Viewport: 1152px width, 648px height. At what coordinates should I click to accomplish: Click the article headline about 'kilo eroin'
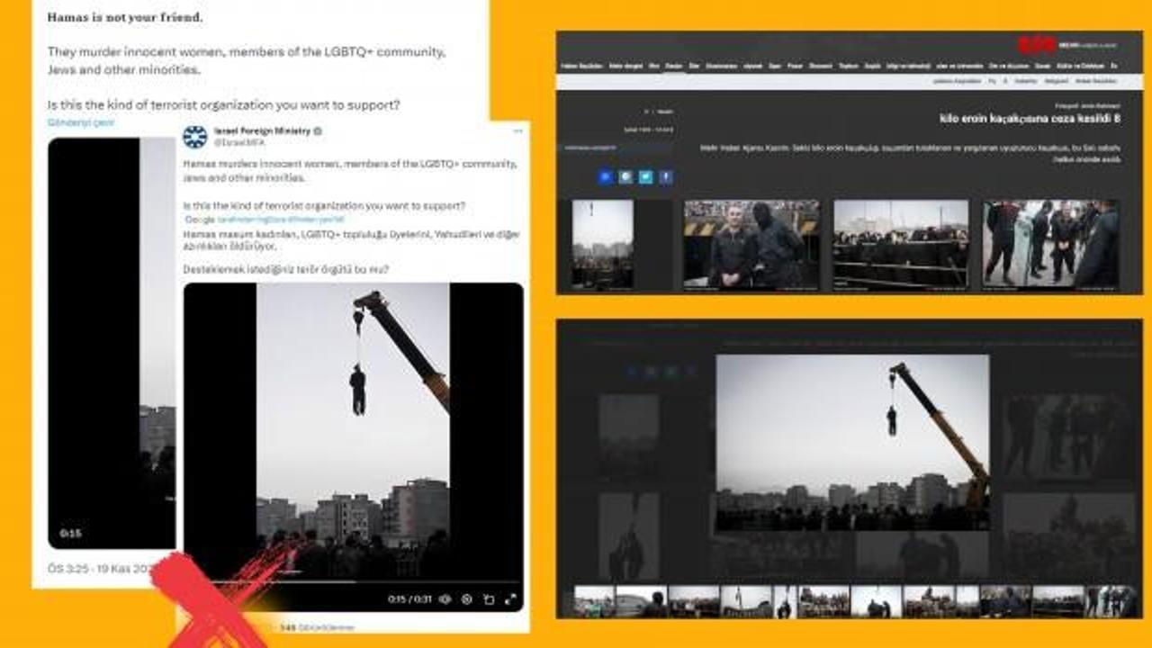(x=1028, y=119)
